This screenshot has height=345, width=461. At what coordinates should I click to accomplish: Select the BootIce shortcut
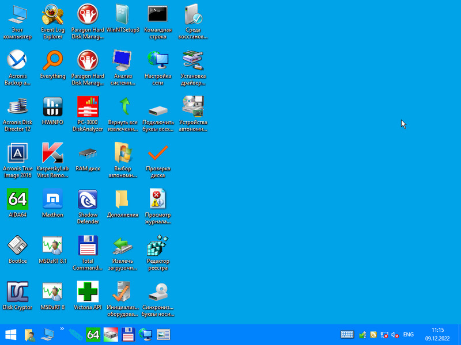click(17, 250)
